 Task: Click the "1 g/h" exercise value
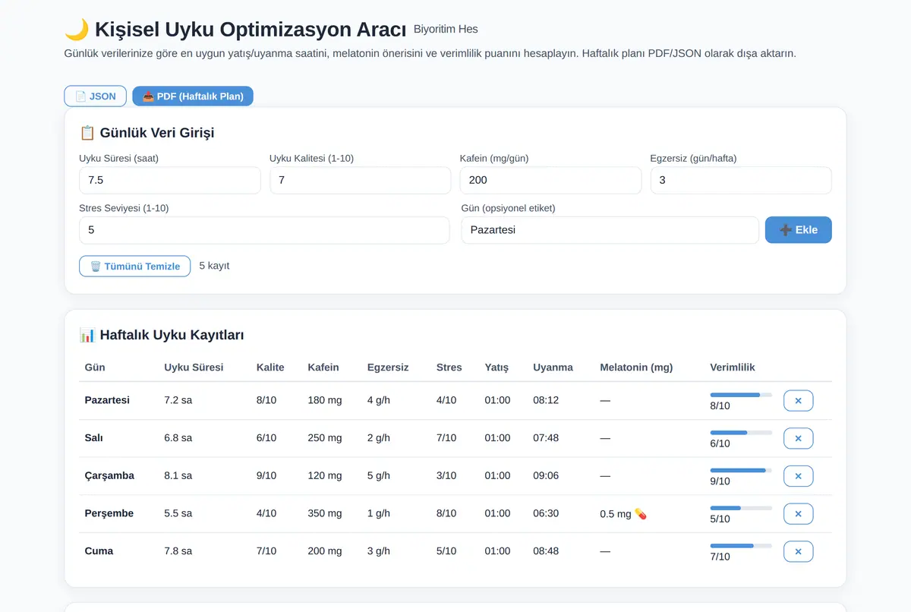(x=378, y=514)
